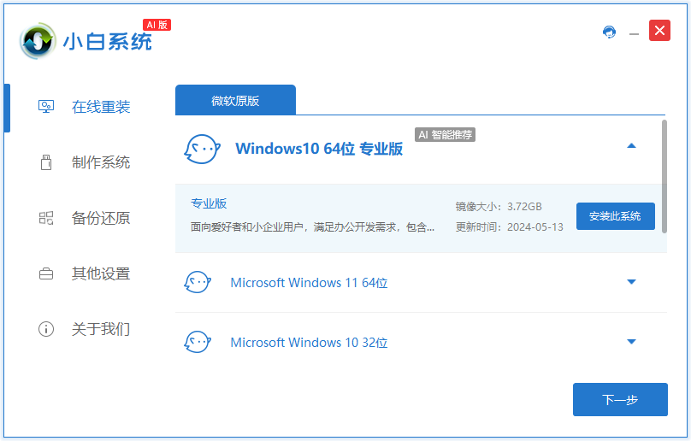Open the customer service headset icon
The image size is (691, 441).
point(609,32)
